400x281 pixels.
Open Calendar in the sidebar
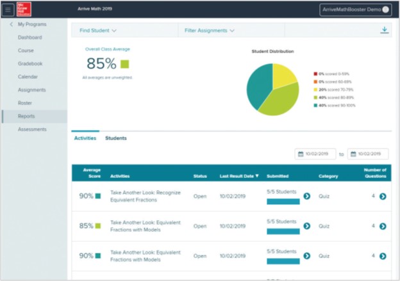[x=28, y=77]
